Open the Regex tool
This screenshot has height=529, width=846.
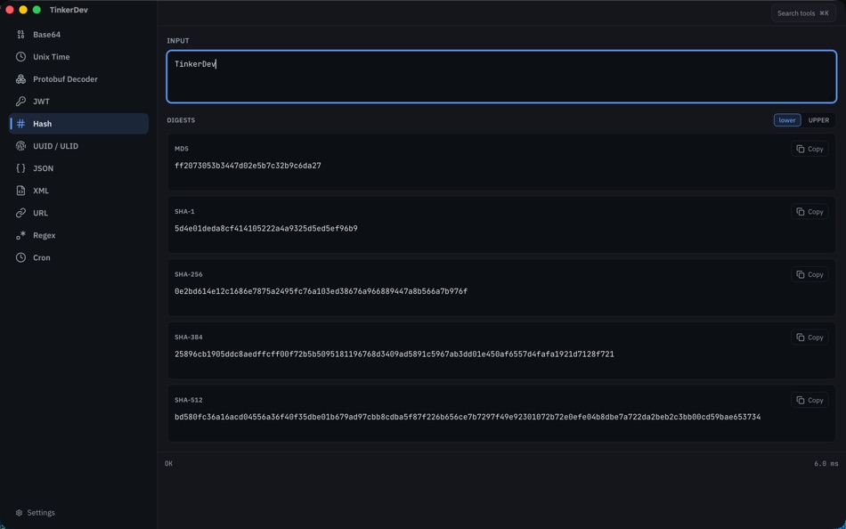(x=78, y=235)
